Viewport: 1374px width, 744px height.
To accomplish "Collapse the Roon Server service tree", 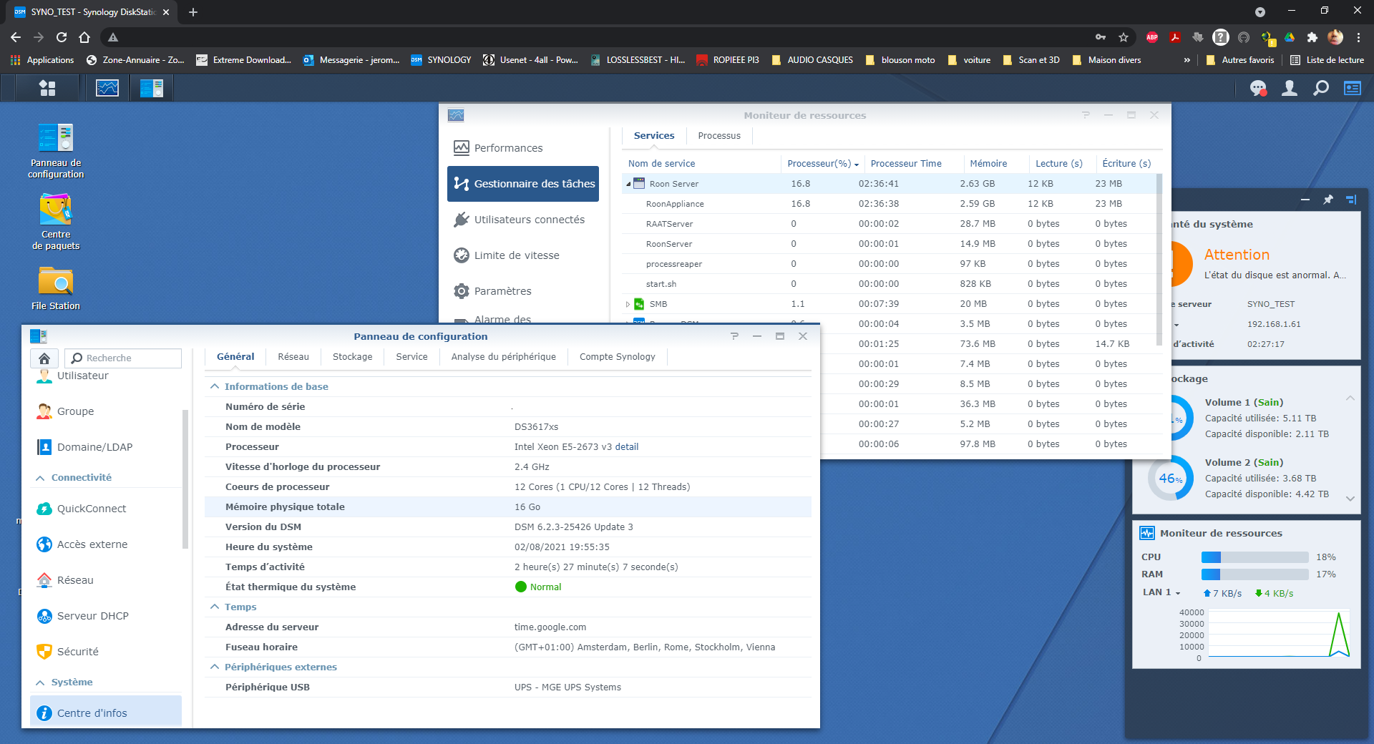I will [x=628, y=184].
